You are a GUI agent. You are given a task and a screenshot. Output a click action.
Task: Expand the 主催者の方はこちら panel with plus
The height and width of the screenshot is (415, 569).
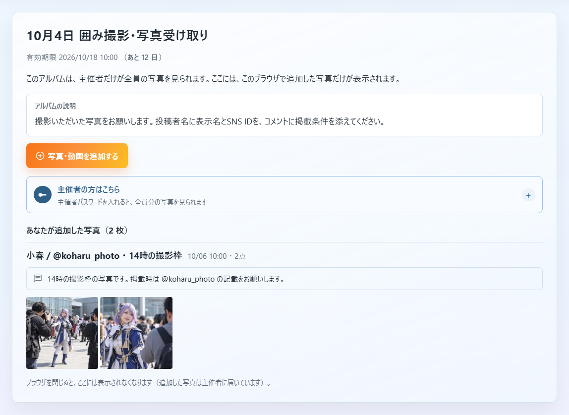(528, 195)
